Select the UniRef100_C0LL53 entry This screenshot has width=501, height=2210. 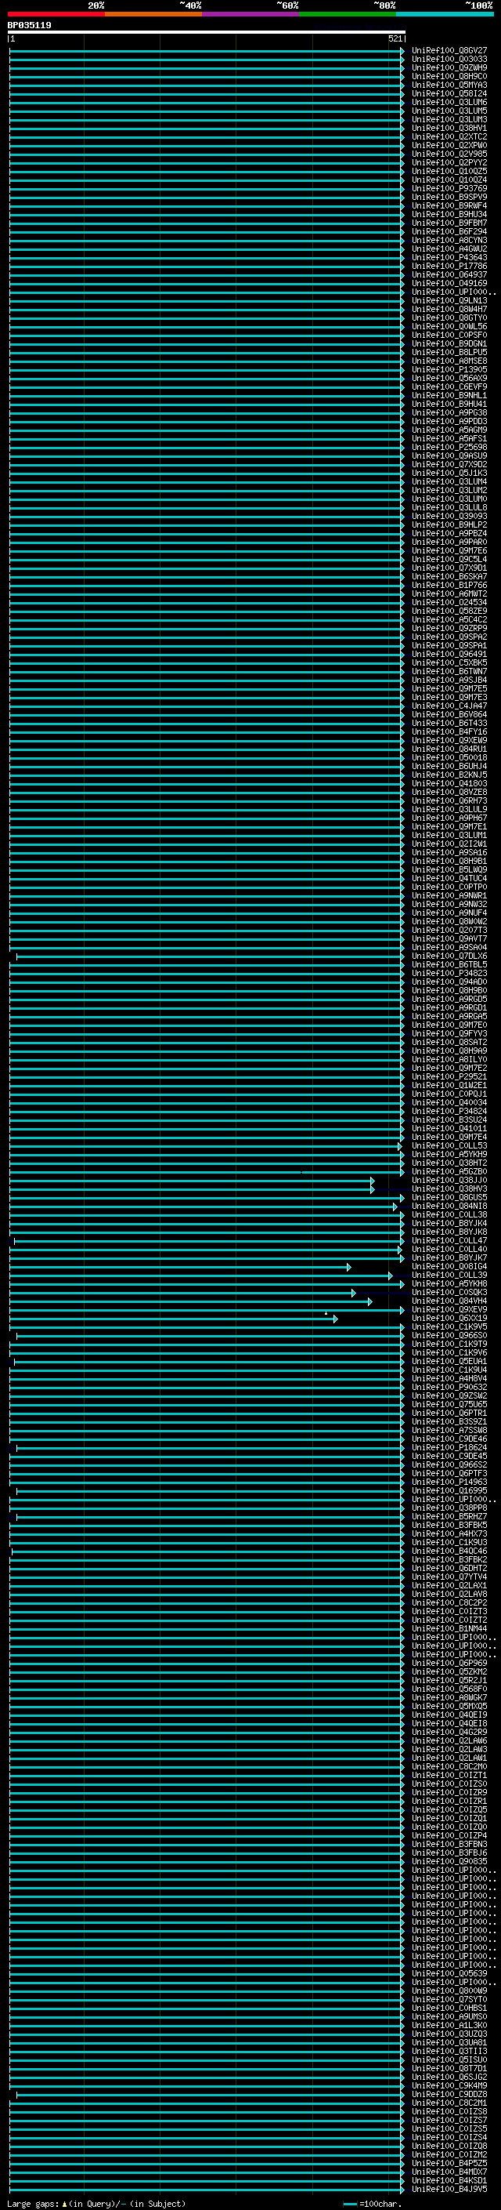point(449,1146)
